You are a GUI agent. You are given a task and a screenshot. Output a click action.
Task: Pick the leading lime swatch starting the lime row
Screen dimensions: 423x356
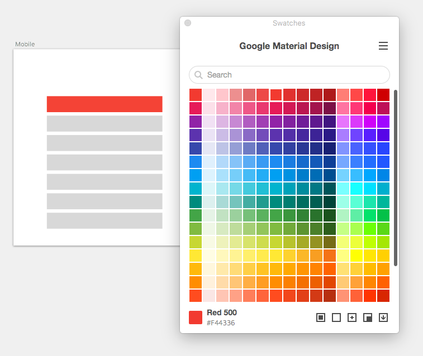(196, 242)
